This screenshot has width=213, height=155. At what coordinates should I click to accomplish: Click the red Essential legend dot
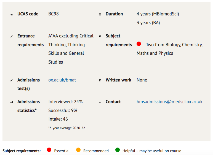click(x=49, y=150)
